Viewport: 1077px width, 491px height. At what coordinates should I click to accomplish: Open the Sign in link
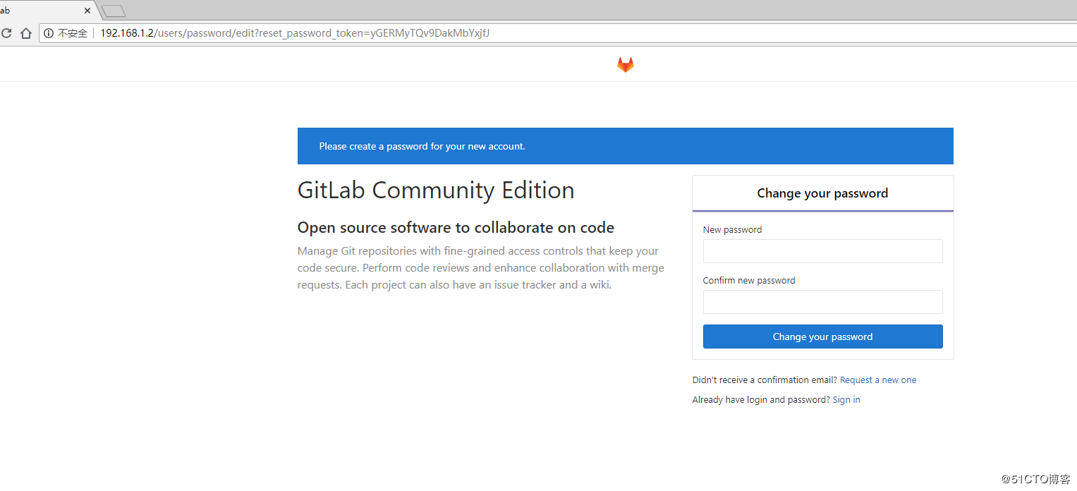tap(846, 399)
